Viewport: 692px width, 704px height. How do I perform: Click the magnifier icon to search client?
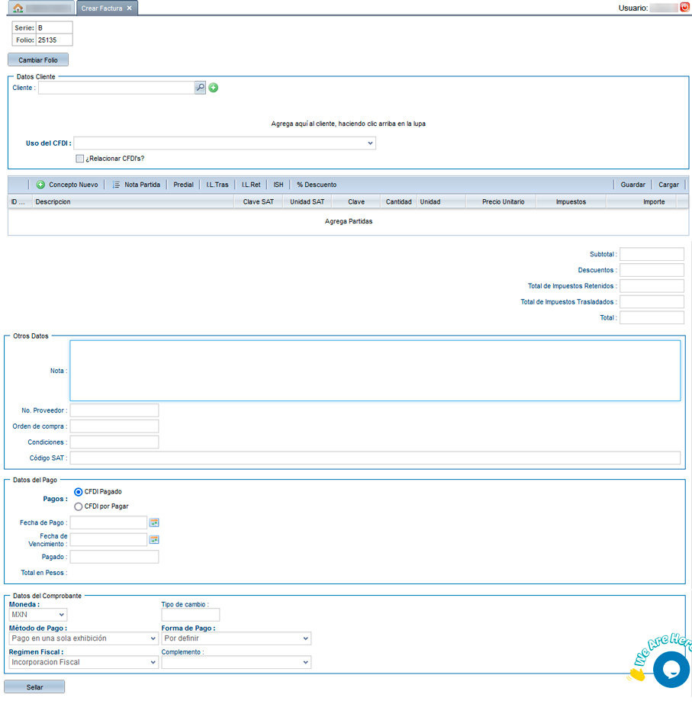coord(200,88)
